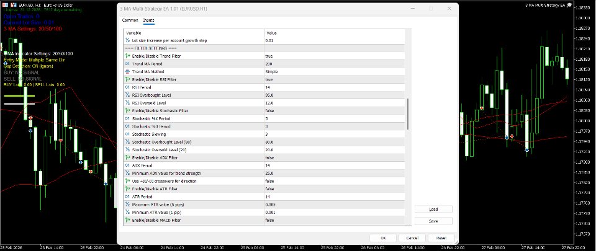Click the EURUSD,H1 chart title icon
The width and height of the screenshot is (596, 251).
click(x=6, y=6)
